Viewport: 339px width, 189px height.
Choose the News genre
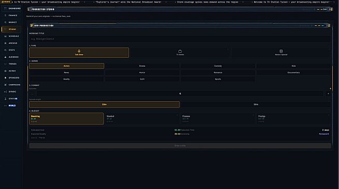pyautogui.click(x=66, y=72)
